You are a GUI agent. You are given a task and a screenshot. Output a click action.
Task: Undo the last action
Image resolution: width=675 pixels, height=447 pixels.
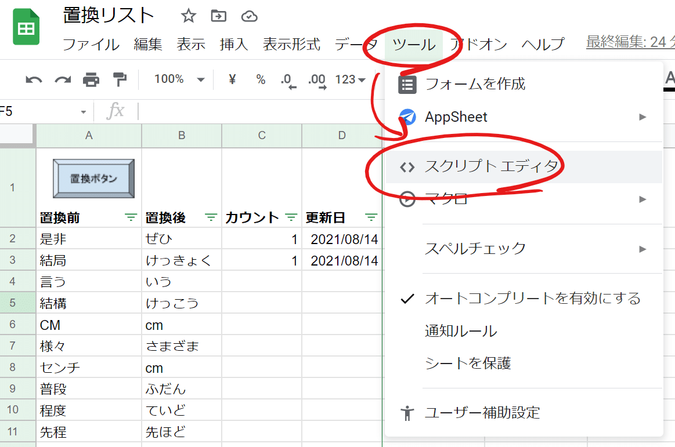(x=34, y=79)
